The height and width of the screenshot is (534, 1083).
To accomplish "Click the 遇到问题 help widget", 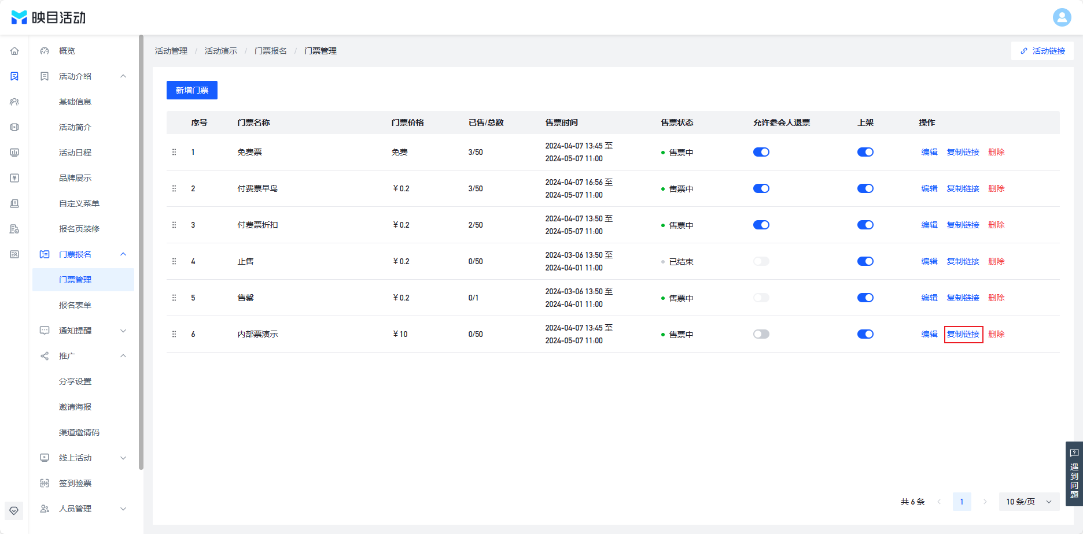I will [1074, 474].
